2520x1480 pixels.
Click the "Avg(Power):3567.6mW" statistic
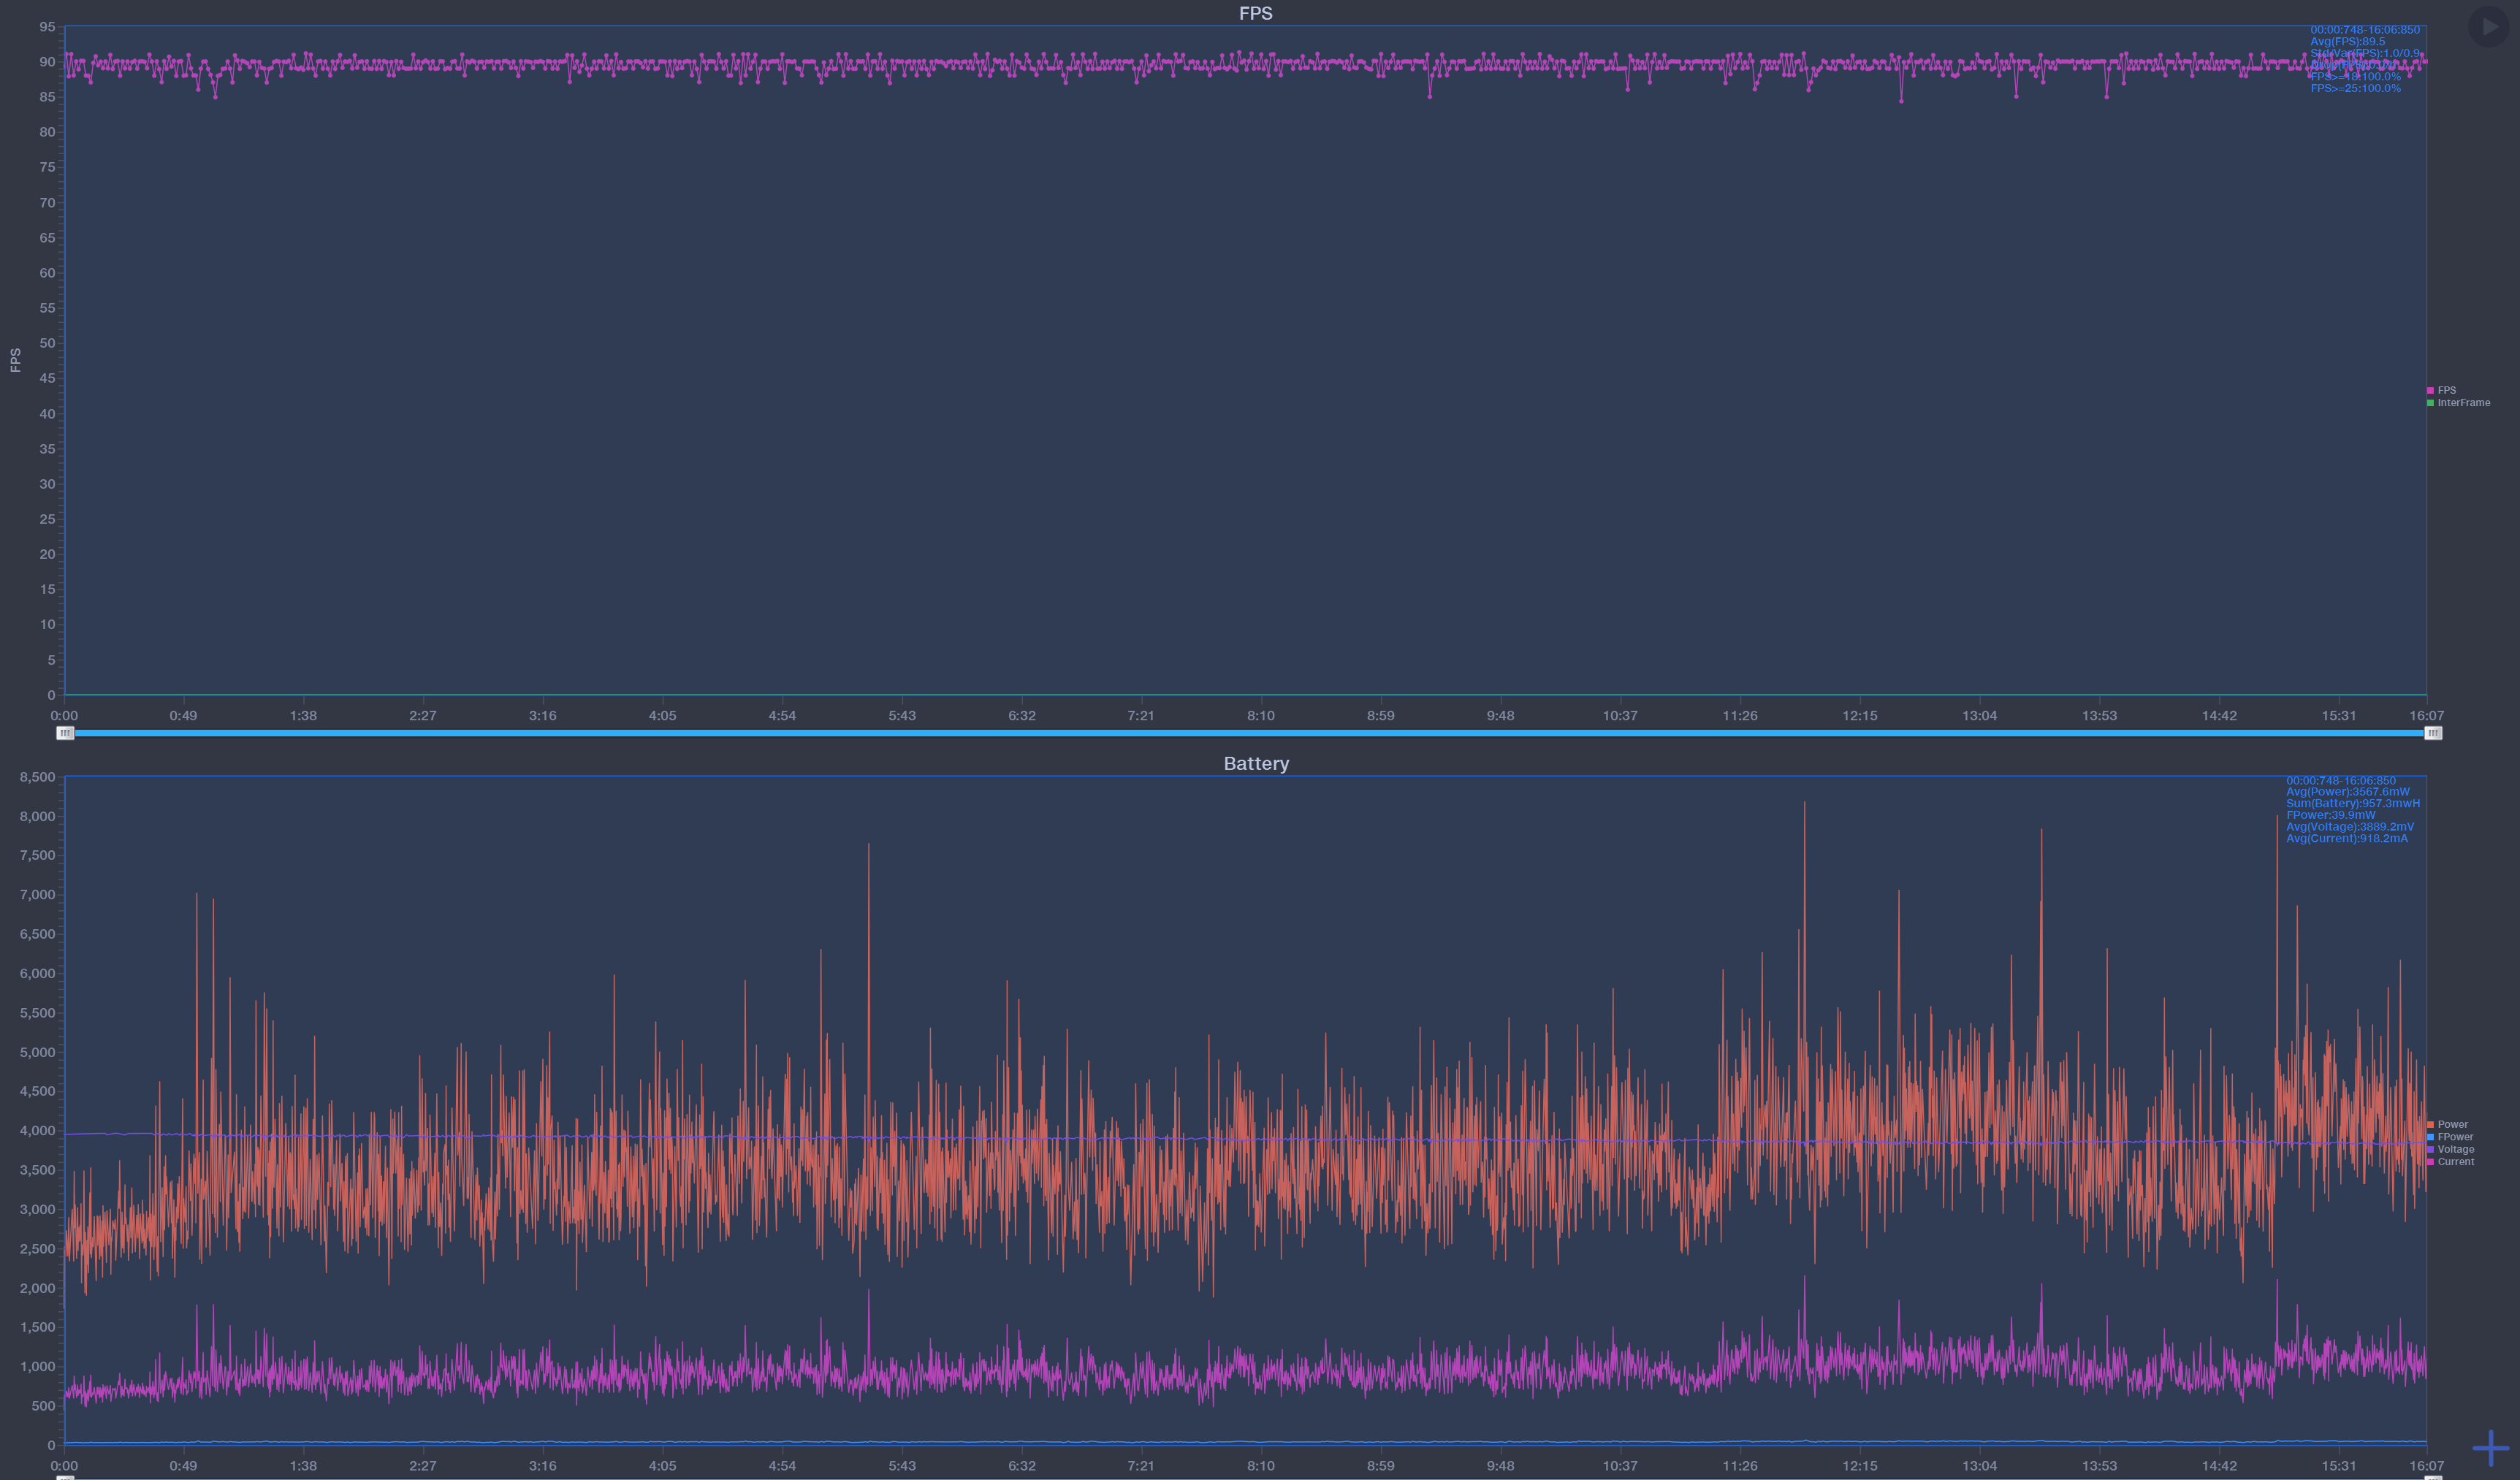(x=2347, y=792)
